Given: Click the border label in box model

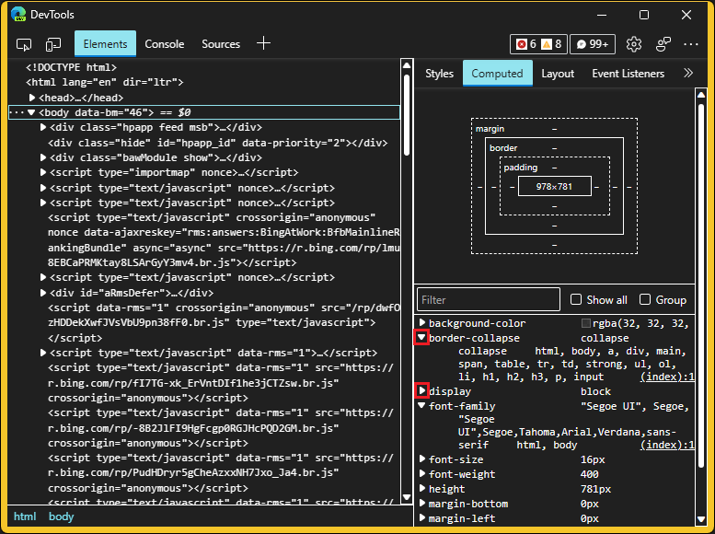Looking at the screenshot, I should coord(503,148).
